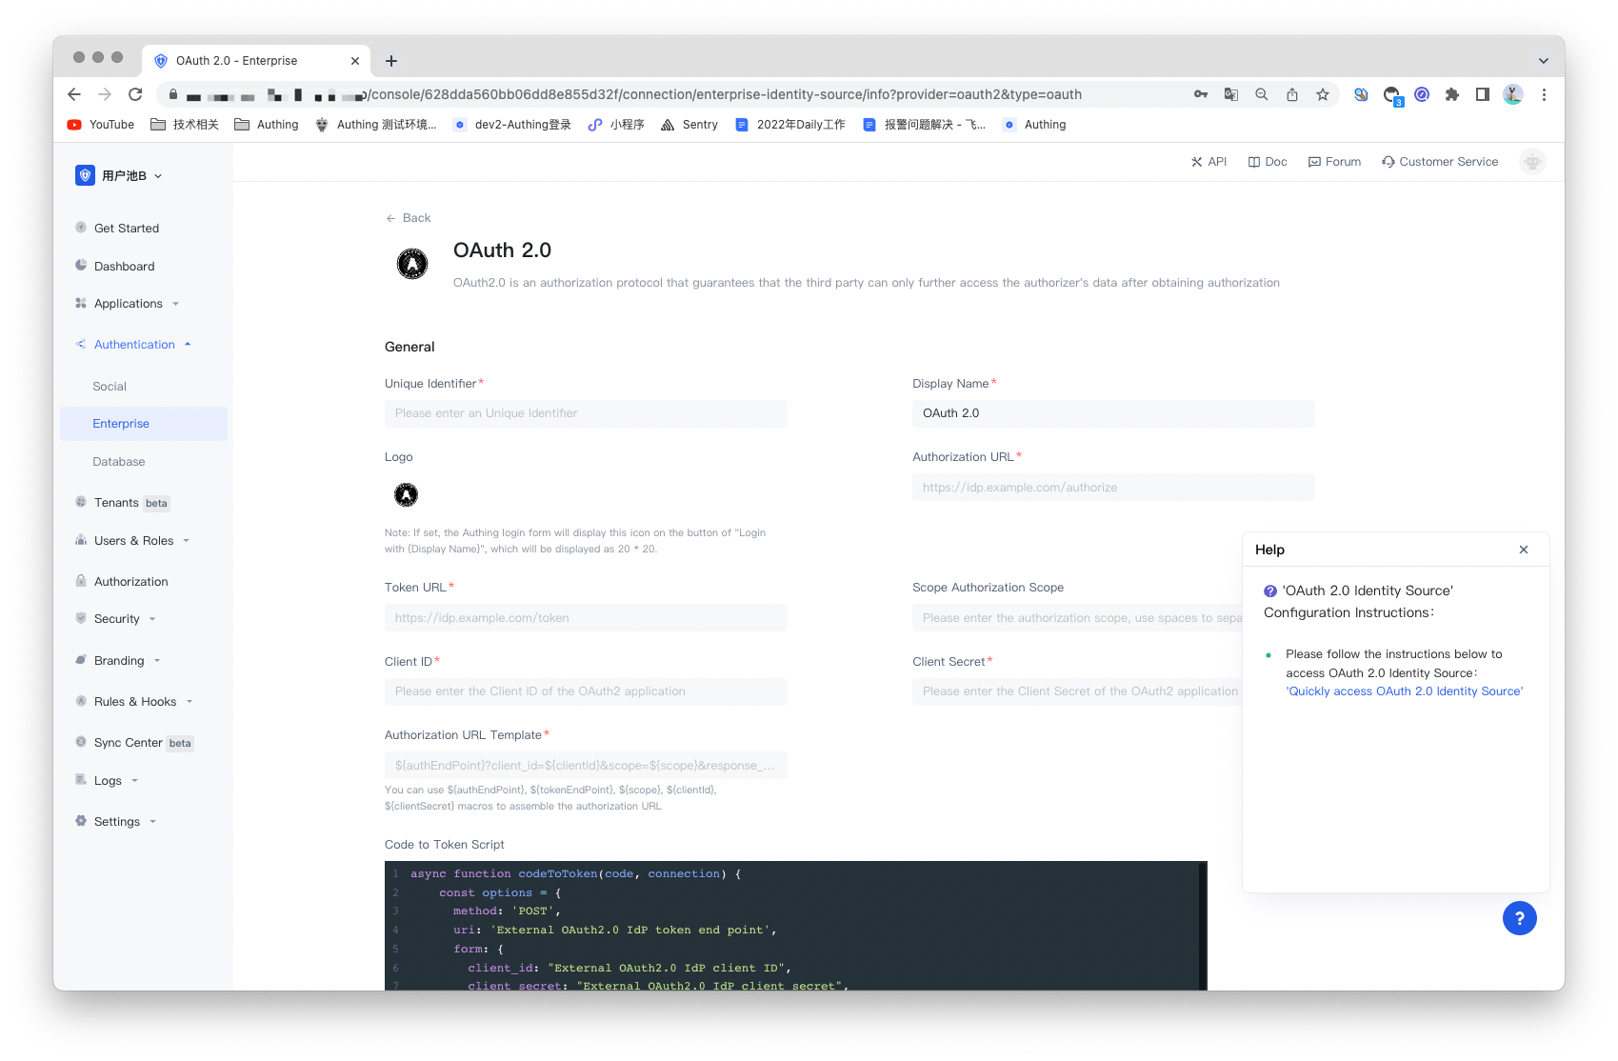Open the 用户池B user pool dropdown
The width and height of the screenshot is (1618, 1061).
pyautogui.click(x=119, y=175)
